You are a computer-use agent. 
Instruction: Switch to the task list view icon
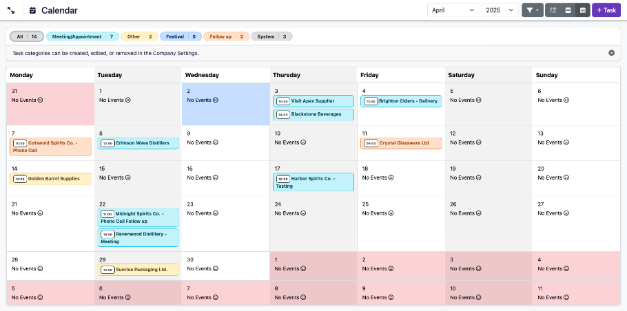(553, 10)
